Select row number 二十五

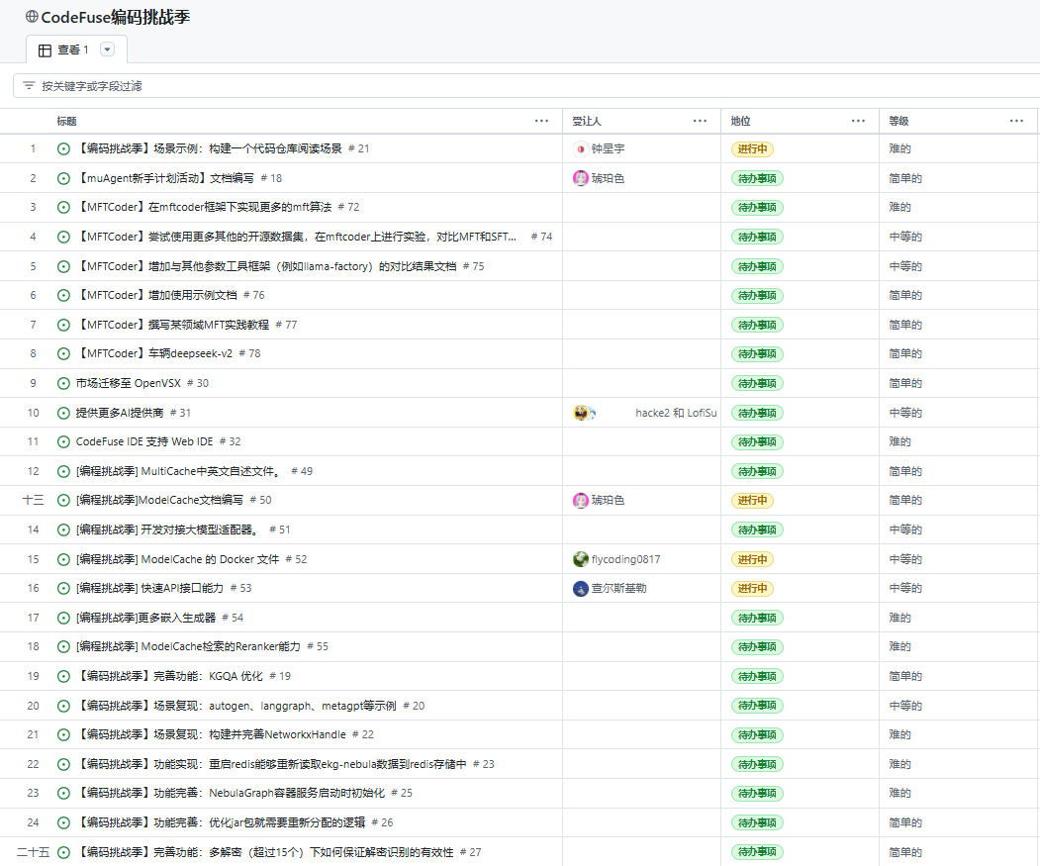click(33, 852)
